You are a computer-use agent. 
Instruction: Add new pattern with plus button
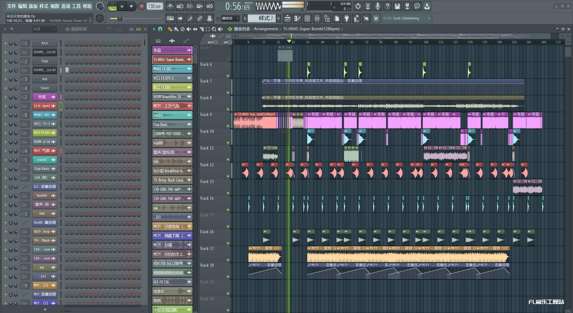(278, 19)
